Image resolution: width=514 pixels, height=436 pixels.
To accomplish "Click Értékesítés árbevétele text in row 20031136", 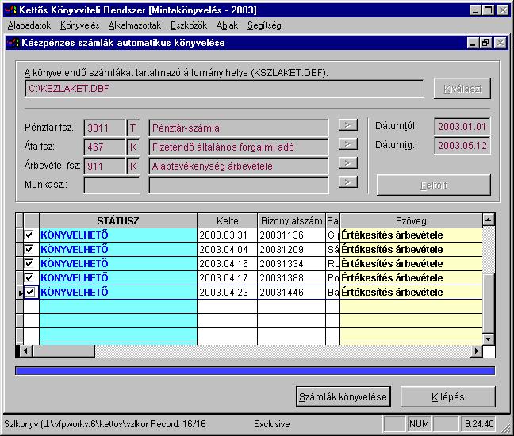I will 392,235.
